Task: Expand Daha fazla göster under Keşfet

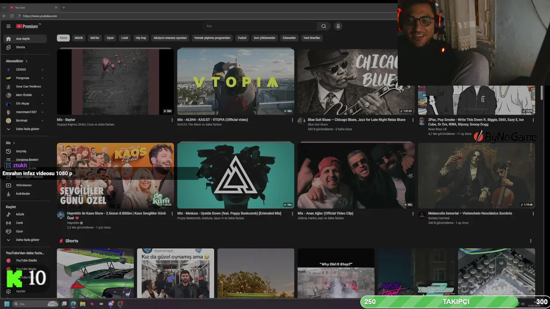Action: [x=26, y=240]
